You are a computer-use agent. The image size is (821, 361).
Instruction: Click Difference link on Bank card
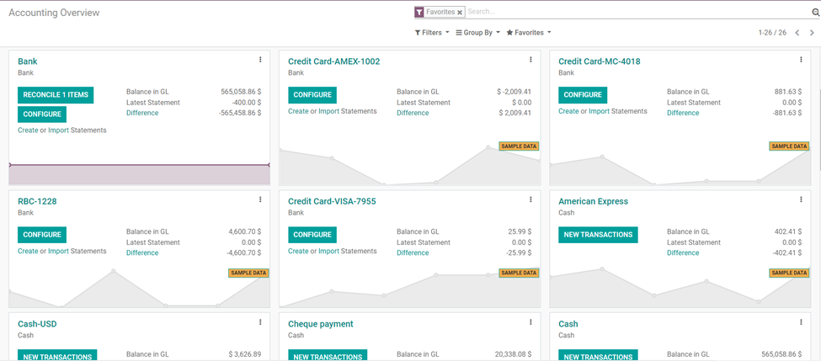(x=142, y=113)
